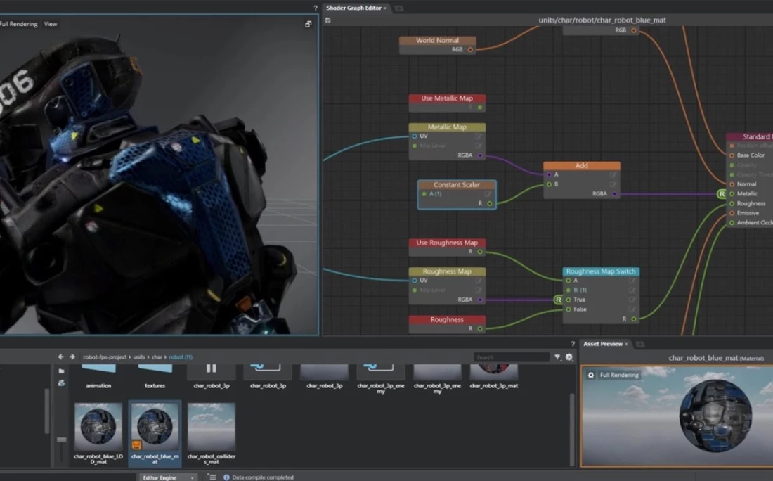This screenshot has height=481, width=773.
Task: Switch to the Shader Graph Editor tab
Action: click(x=354, y=8)
